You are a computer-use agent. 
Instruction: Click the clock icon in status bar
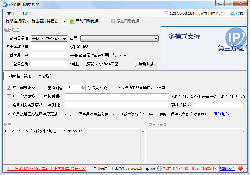coord(160,168)
